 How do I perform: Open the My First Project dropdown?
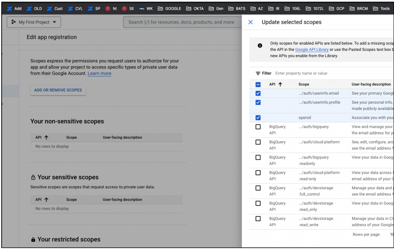[34, 22]
